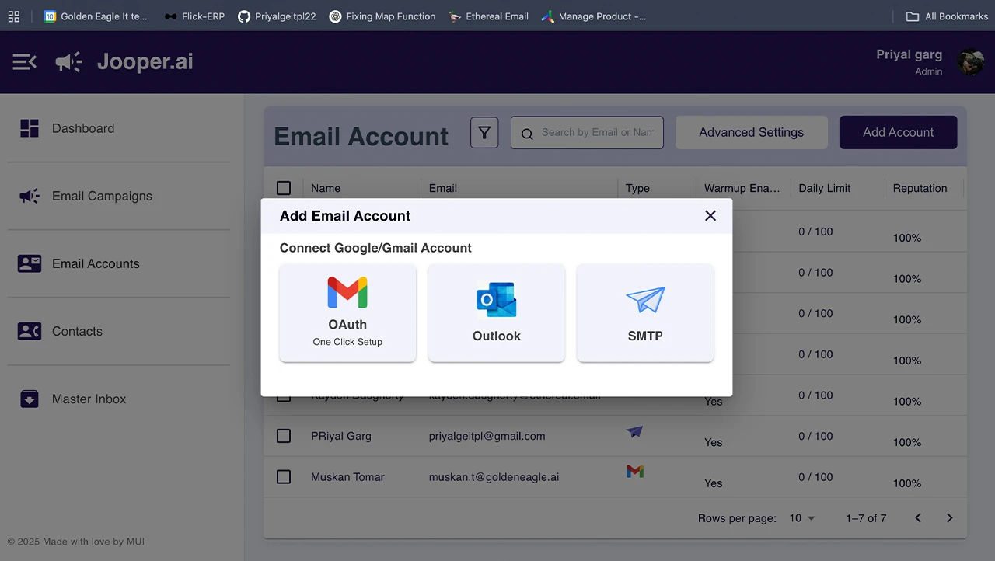Choose the Gmail OAuth One Click Setup card
995x561 pixels.
pyautogui.click(x=347, y=312)
